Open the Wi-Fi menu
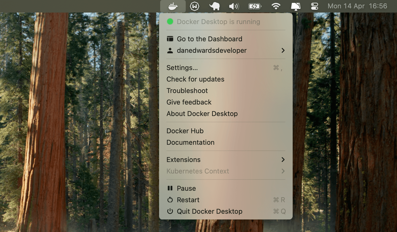This screenshot has width=397, height=232. point(276,6)
